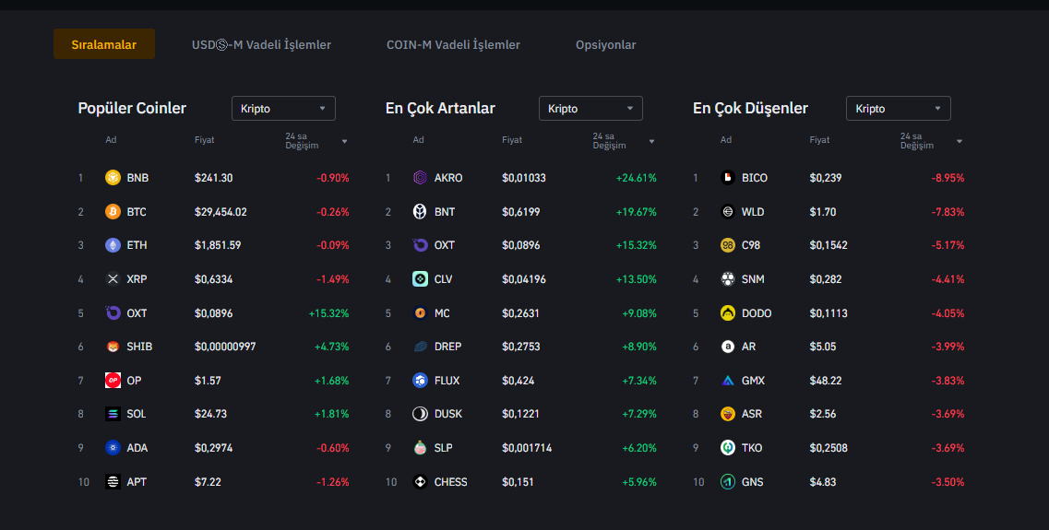Open the BICO row in En Çok Düşenler
This screenshot has height=530, width=1049.
(x=828, y=178)
